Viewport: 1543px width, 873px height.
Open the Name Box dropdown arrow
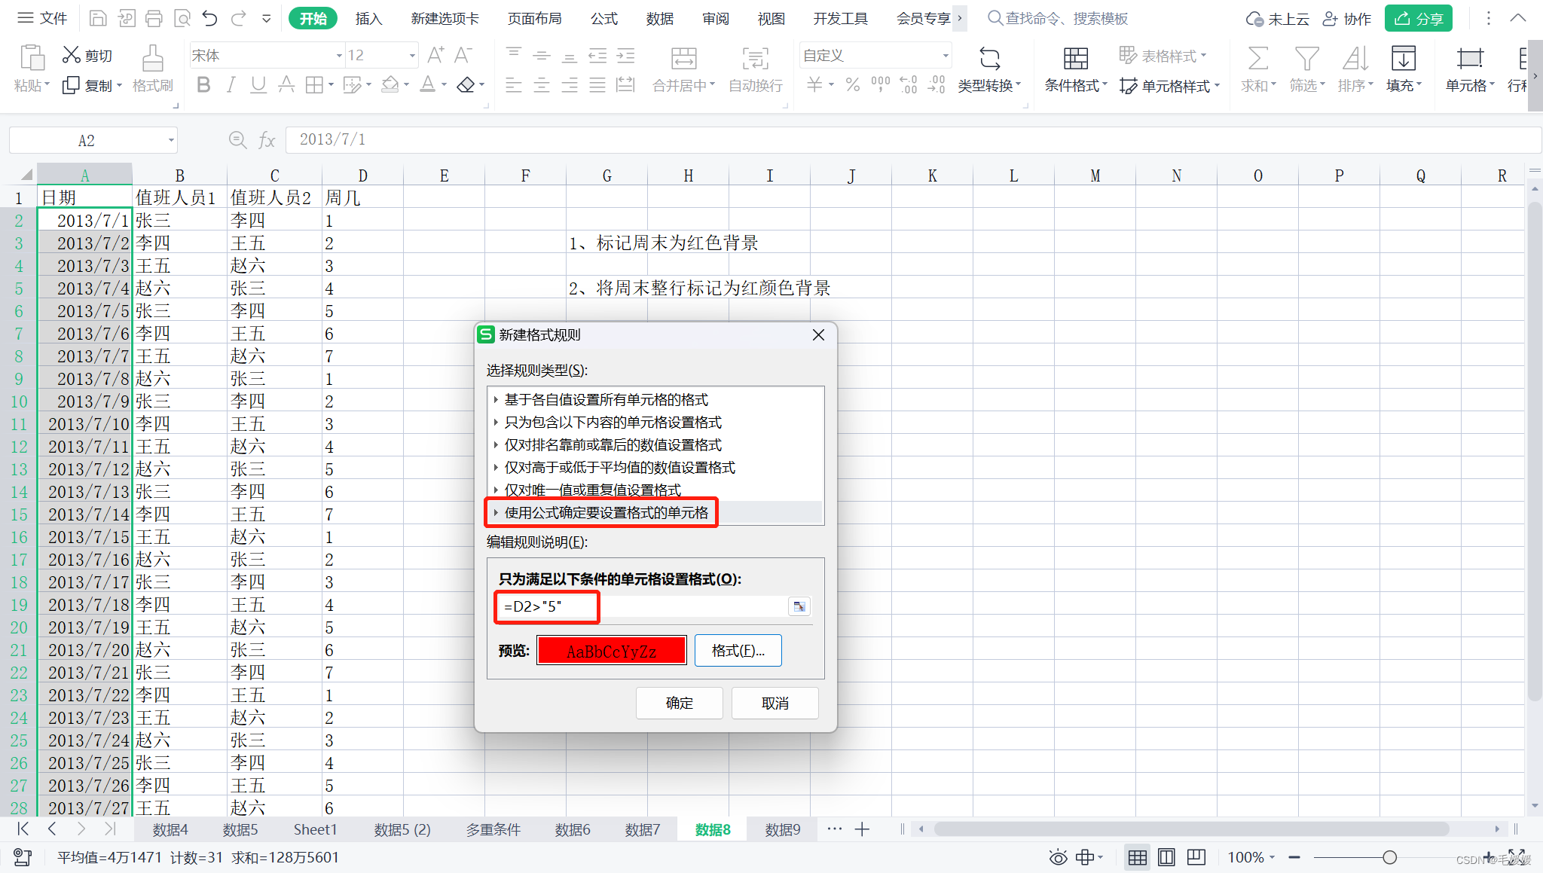[x=171, y=140]
